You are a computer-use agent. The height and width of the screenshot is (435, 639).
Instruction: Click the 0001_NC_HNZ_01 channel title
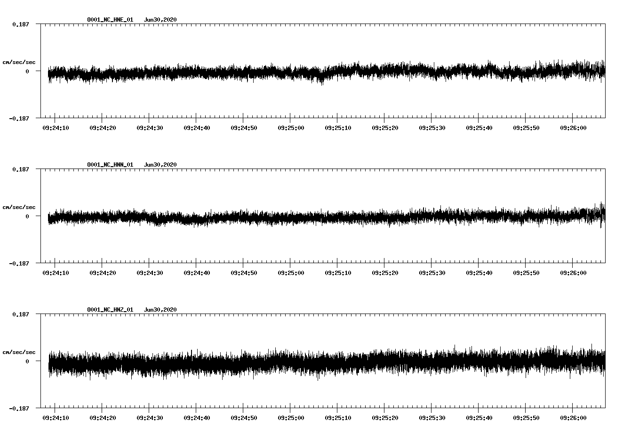tap(110, 310)
